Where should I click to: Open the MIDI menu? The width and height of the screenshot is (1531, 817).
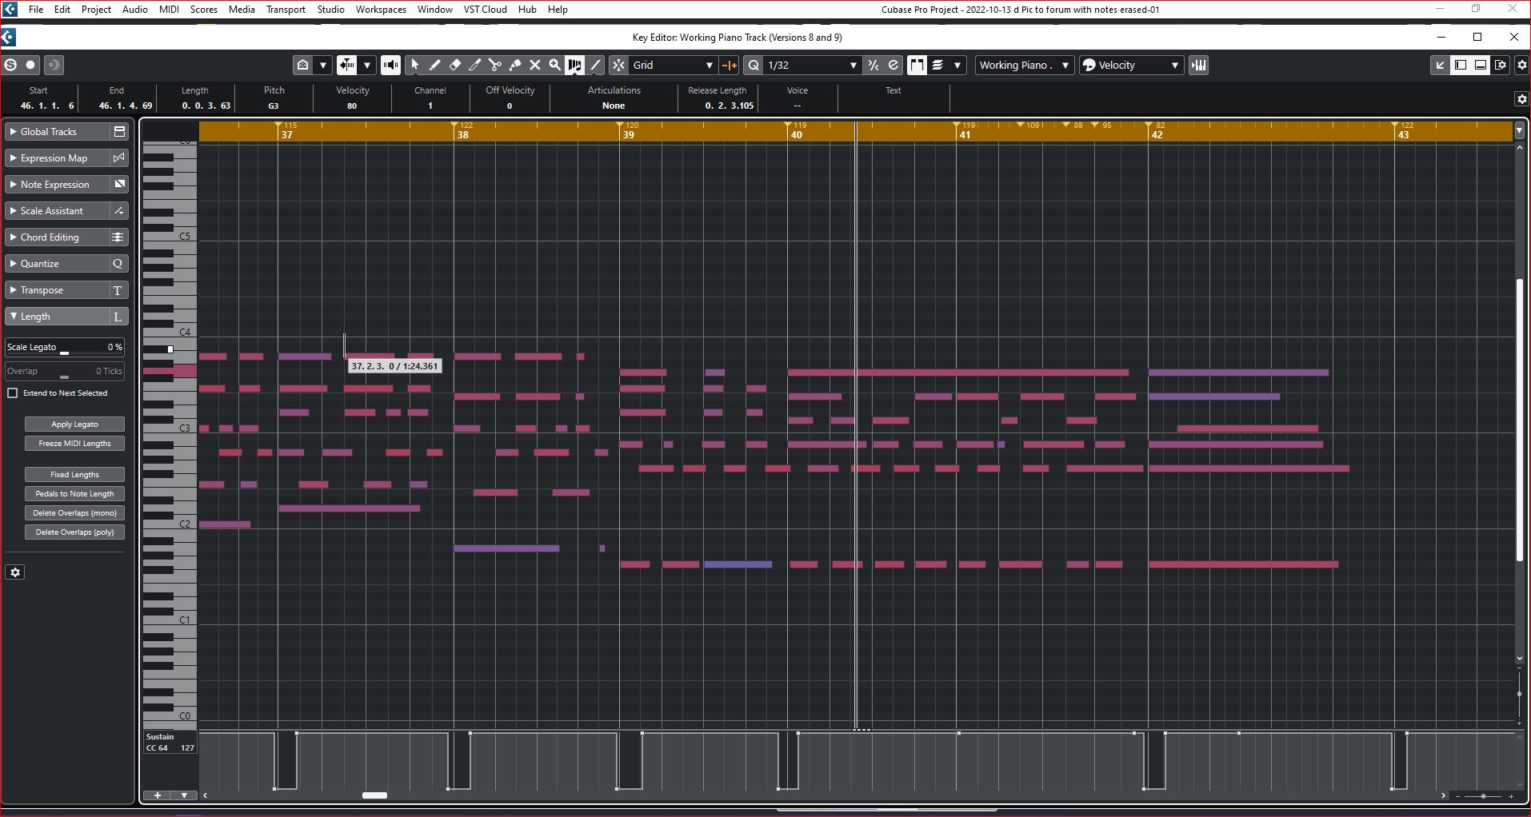click(169, 10)
